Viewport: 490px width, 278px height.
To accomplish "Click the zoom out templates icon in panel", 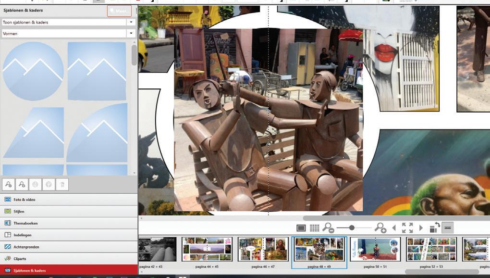I will (x=9, y=185).
